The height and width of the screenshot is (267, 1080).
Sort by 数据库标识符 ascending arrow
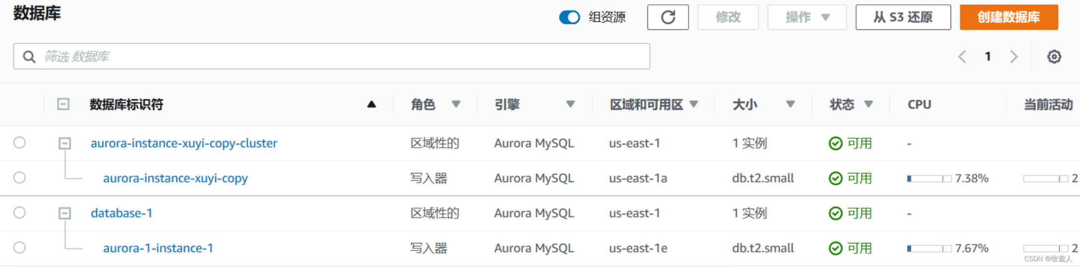tap(371, 104)
